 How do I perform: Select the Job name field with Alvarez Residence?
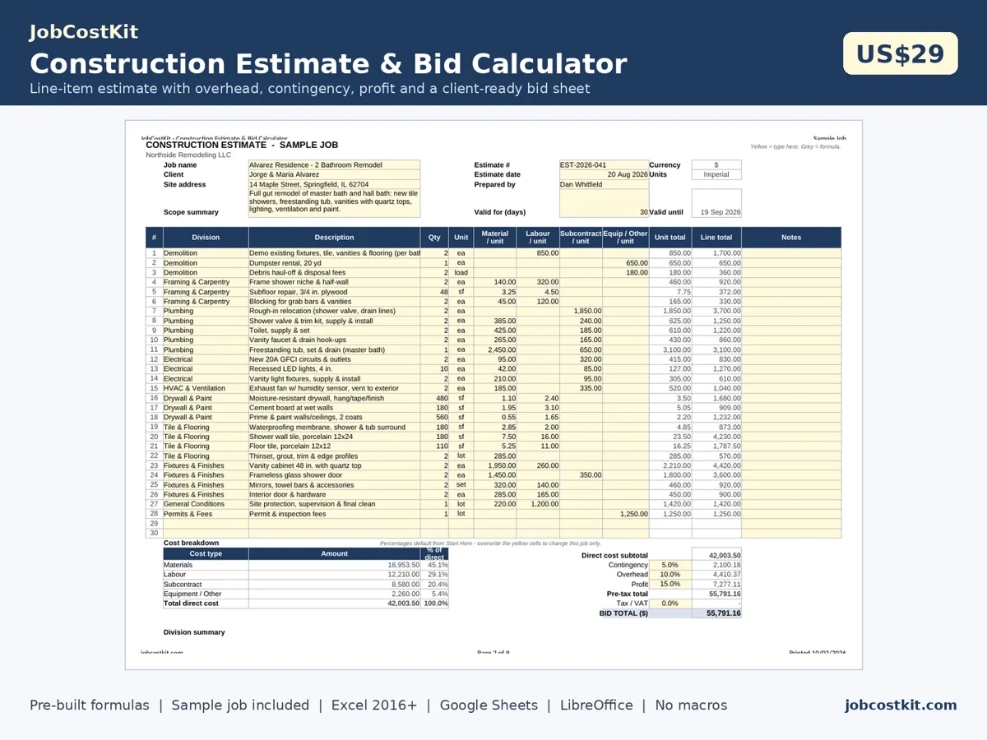point(334,164)
